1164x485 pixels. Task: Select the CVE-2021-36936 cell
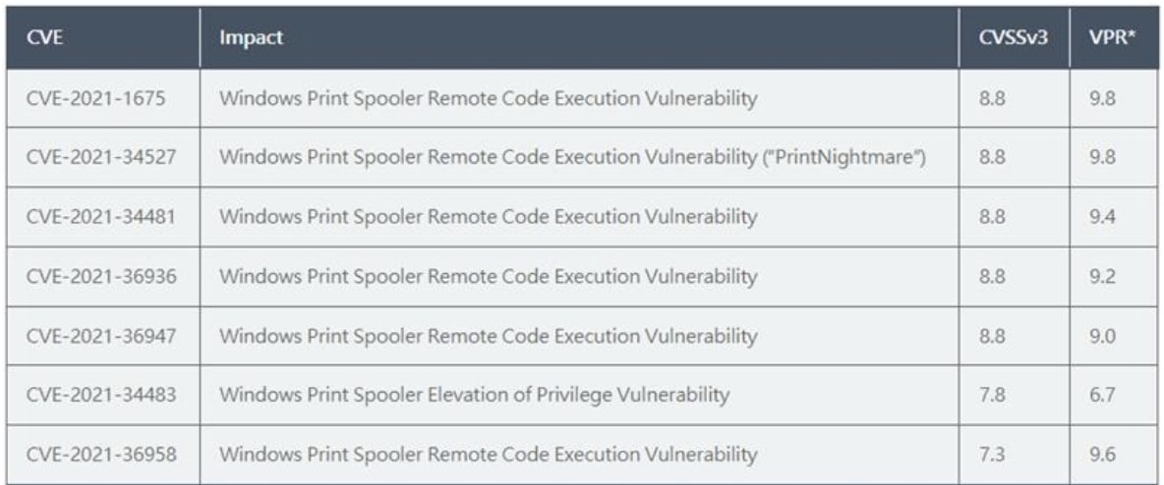click(101, 276)
